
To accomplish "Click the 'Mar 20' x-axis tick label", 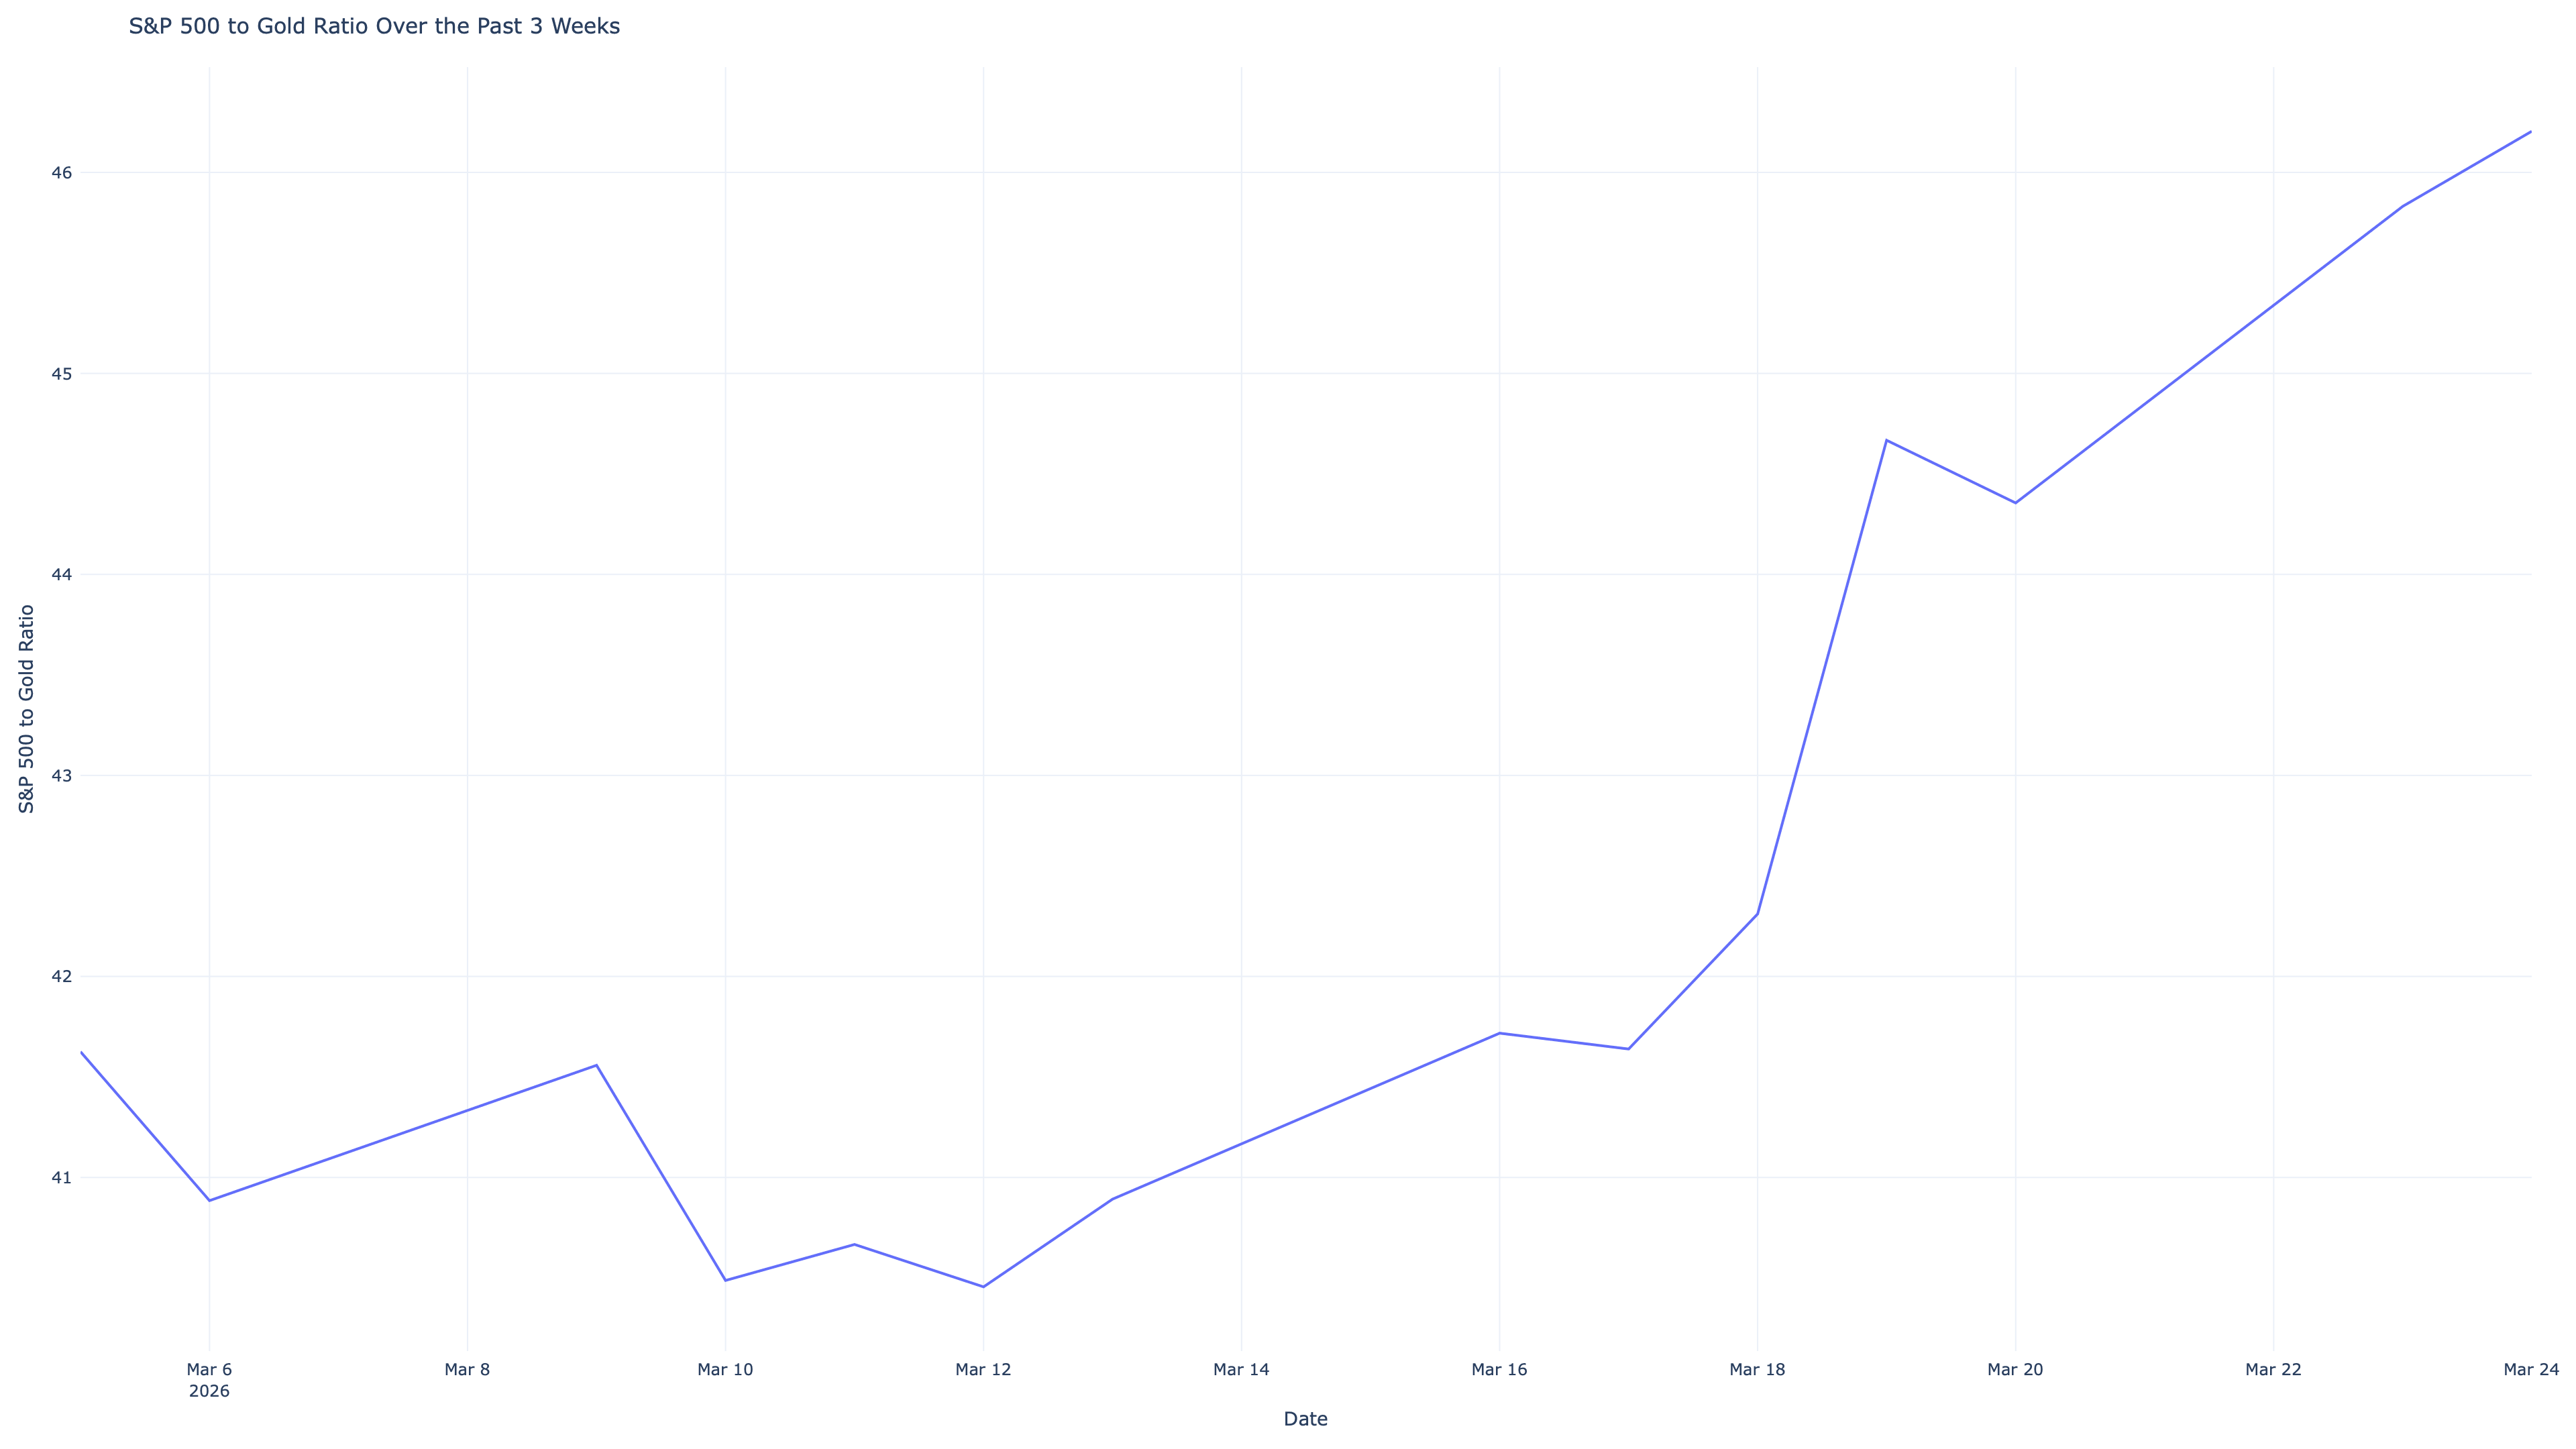I will click(2015, 1369).
